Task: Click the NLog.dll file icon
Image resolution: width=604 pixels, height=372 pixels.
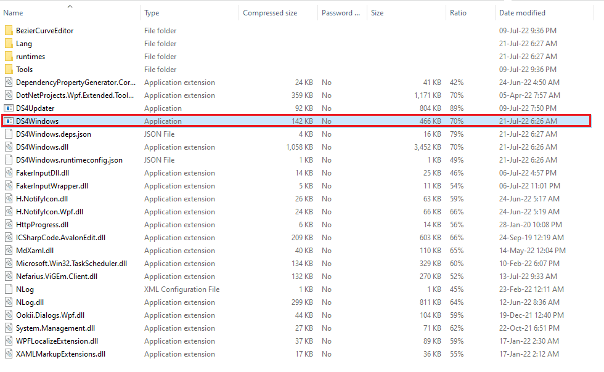Action: (x=9, y=302)
